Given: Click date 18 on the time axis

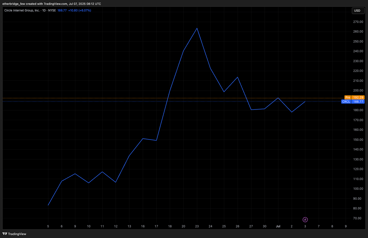Looking at the screenshot, I should pyautogui.click(x=170, y=226).
